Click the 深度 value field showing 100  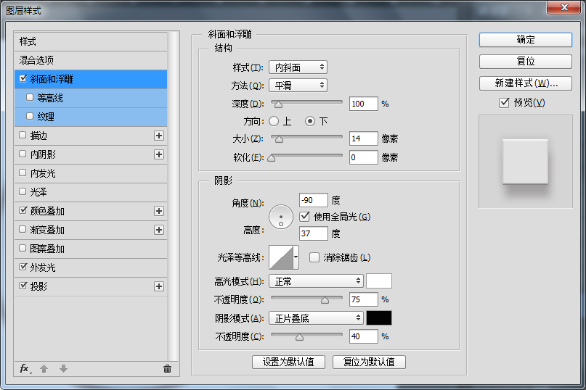coord(364,104)
